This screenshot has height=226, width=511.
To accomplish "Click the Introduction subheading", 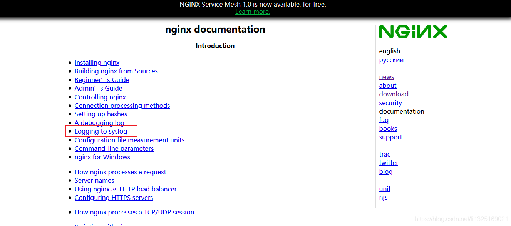I will pos(215,46).
